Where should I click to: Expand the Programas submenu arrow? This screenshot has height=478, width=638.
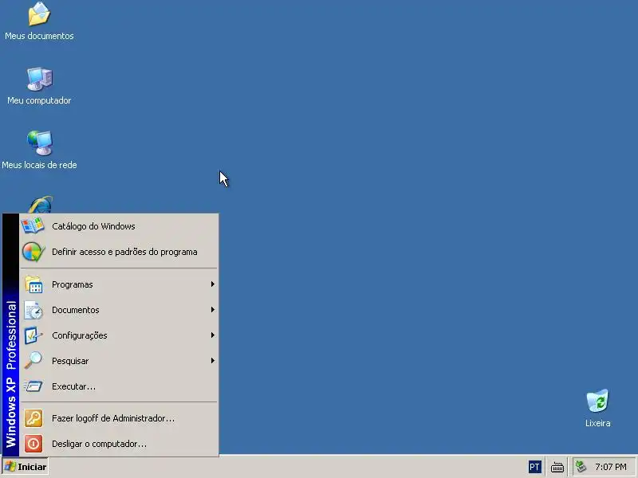point(212,284)
